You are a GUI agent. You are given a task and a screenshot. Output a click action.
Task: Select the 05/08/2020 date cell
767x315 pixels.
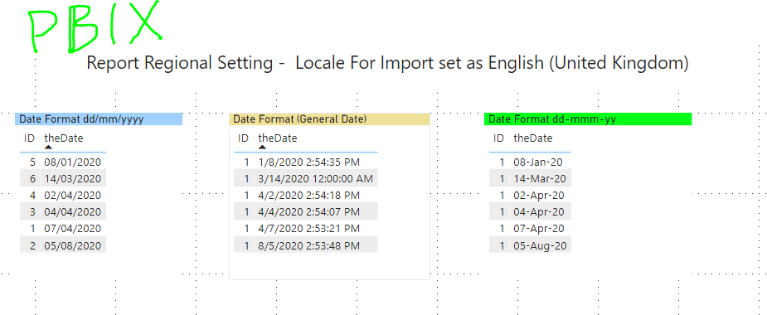point(73,245)
